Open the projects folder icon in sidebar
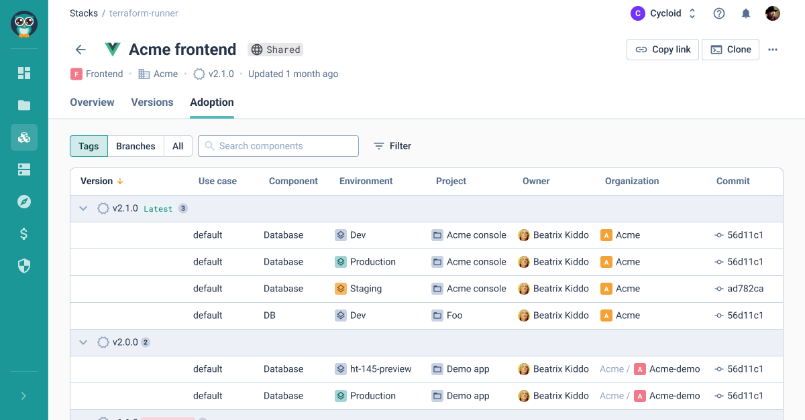Image resolution: width=805 pixels, height=420 pixels. pyautogui.click(x=24, y=105)
